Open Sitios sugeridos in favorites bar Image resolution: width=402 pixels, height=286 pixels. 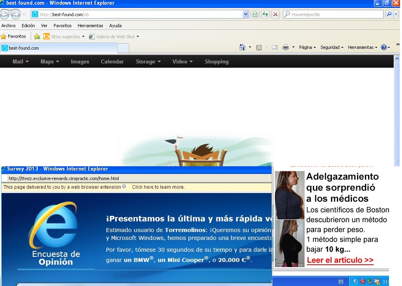(62, 36)
